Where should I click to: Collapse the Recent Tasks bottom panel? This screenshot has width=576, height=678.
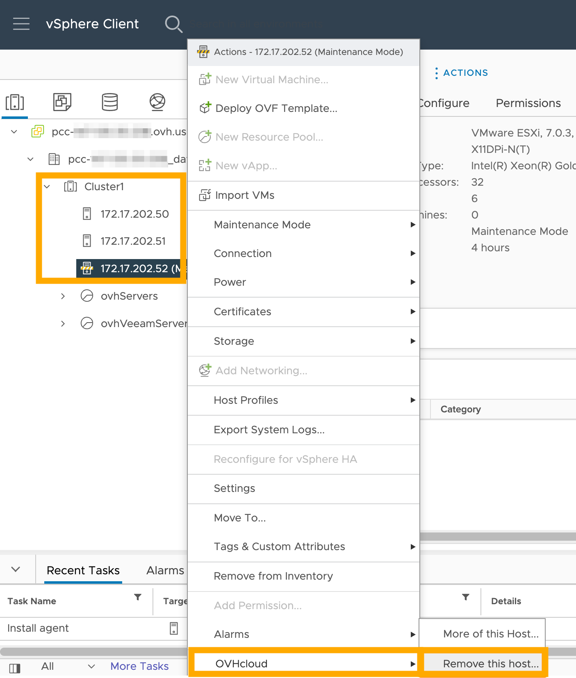[x=16, y=569]
